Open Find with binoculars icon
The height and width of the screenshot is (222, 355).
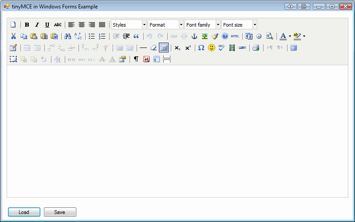(68, 36)
